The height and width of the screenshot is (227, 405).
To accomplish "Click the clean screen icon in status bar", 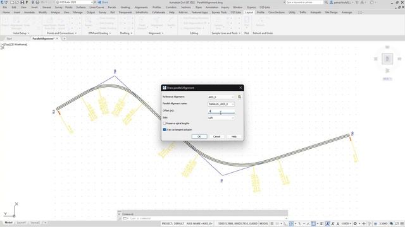I will (397, 224).
